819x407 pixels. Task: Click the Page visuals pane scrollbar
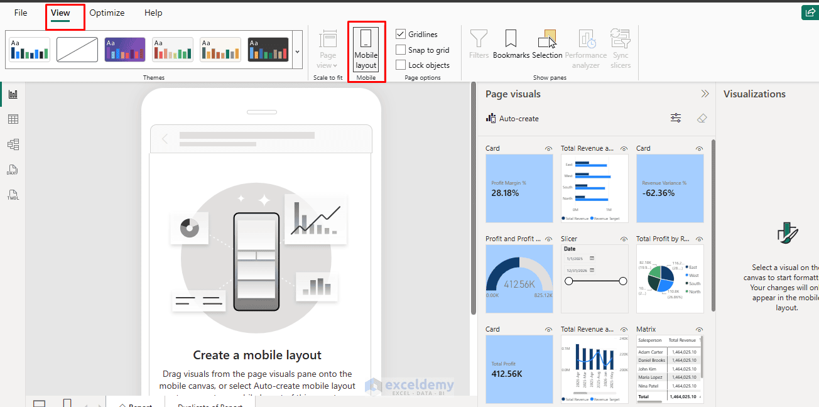coord(713,225)
